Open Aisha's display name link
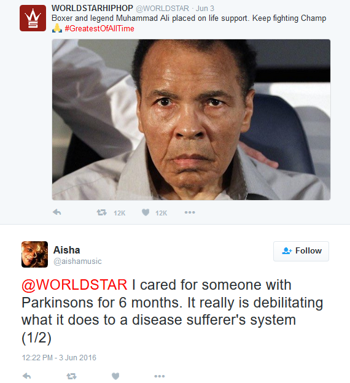The height and width of the screenshot is (383, 350). click(x=67, y=250)
